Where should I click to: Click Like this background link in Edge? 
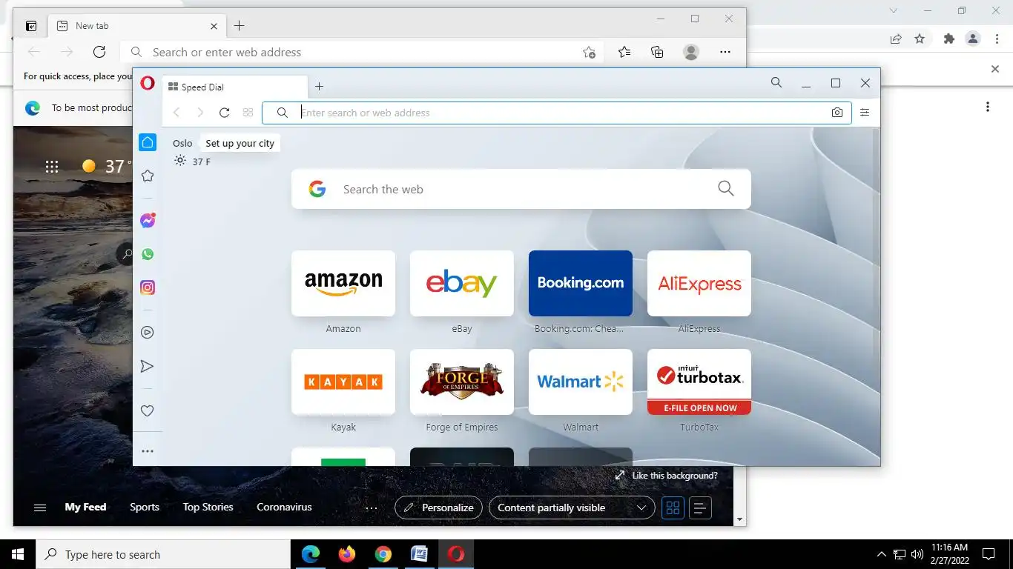click(x=667, y=476)
